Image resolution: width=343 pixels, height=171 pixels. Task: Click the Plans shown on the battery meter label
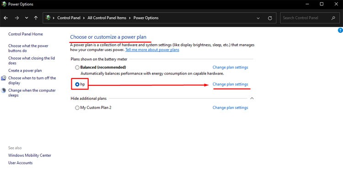[x=99, y=59]
